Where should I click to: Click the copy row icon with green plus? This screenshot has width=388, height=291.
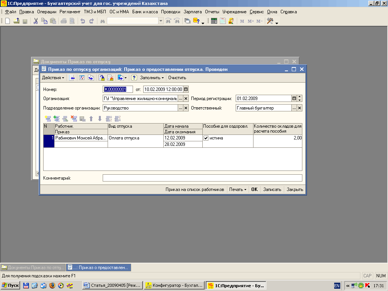click(x=56, y=119)
